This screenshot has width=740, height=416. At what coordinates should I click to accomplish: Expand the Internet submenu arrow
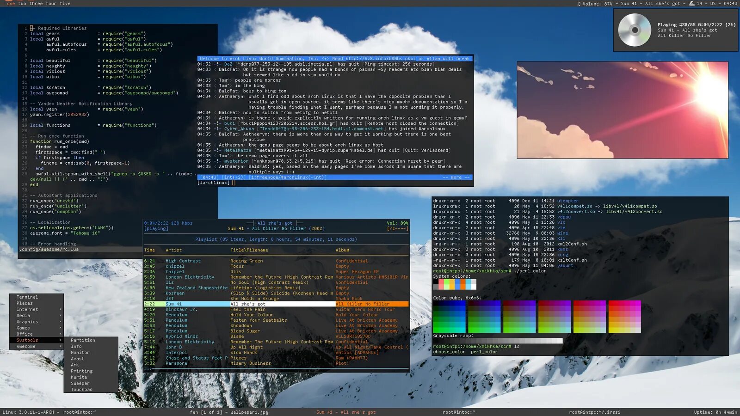(60, 310)
